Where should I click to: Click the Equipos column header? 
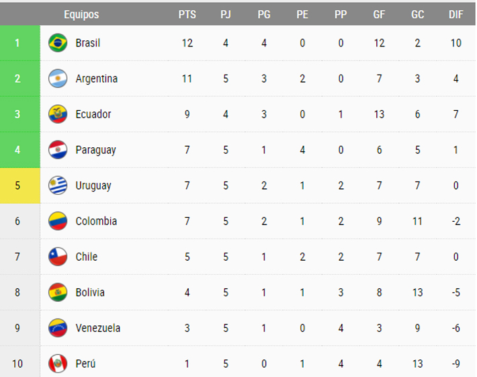tap(81, 14)
